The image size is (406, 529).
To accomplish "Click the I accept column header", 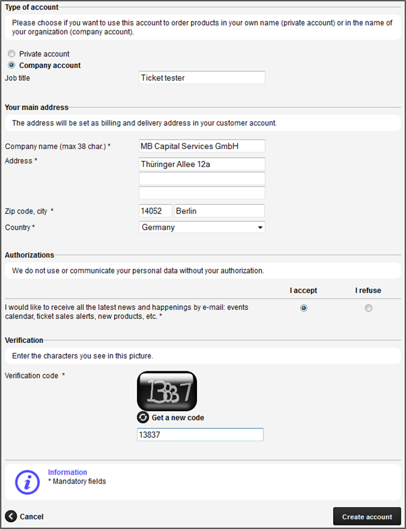I will click(303, 290).
